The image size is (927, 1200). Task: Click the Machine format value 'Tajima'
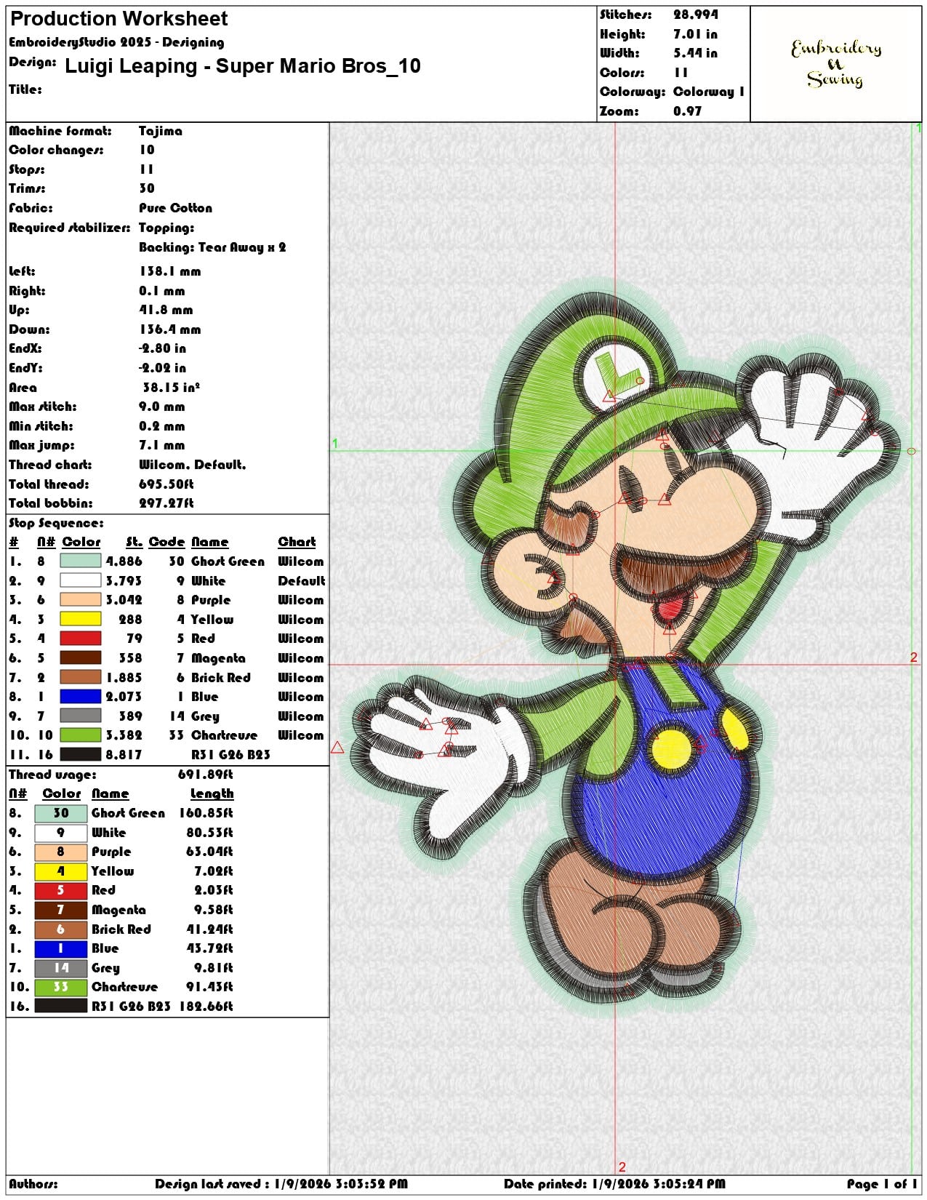pyautogui.click(x=161, y=131)
